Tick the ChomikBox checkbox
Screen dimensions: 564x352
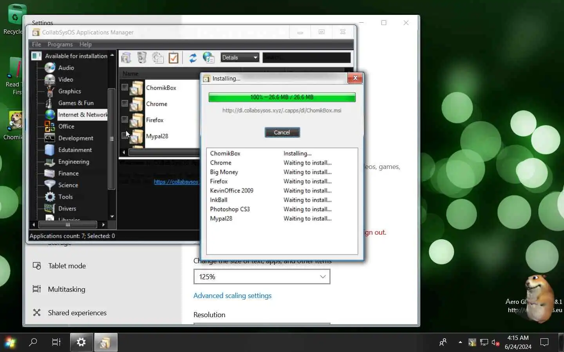[125, 87]
